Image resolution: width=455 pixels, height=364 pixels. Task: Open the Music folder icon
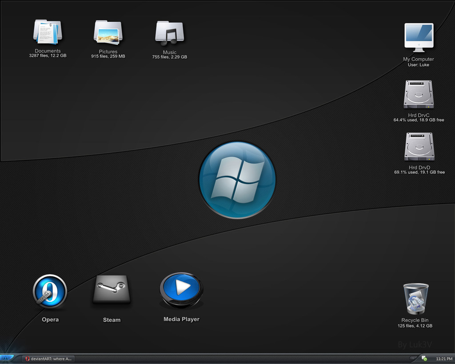[169, 33]
